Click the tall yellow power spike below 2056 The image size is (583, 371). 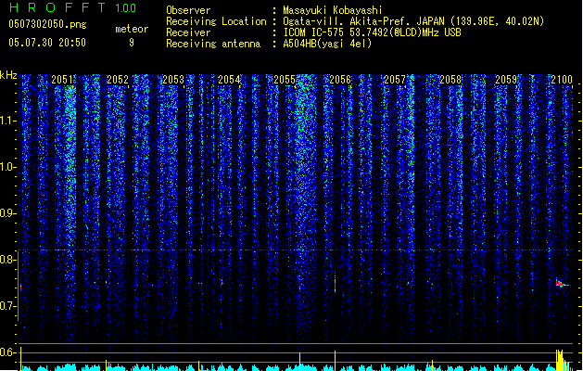coord(335,360)
